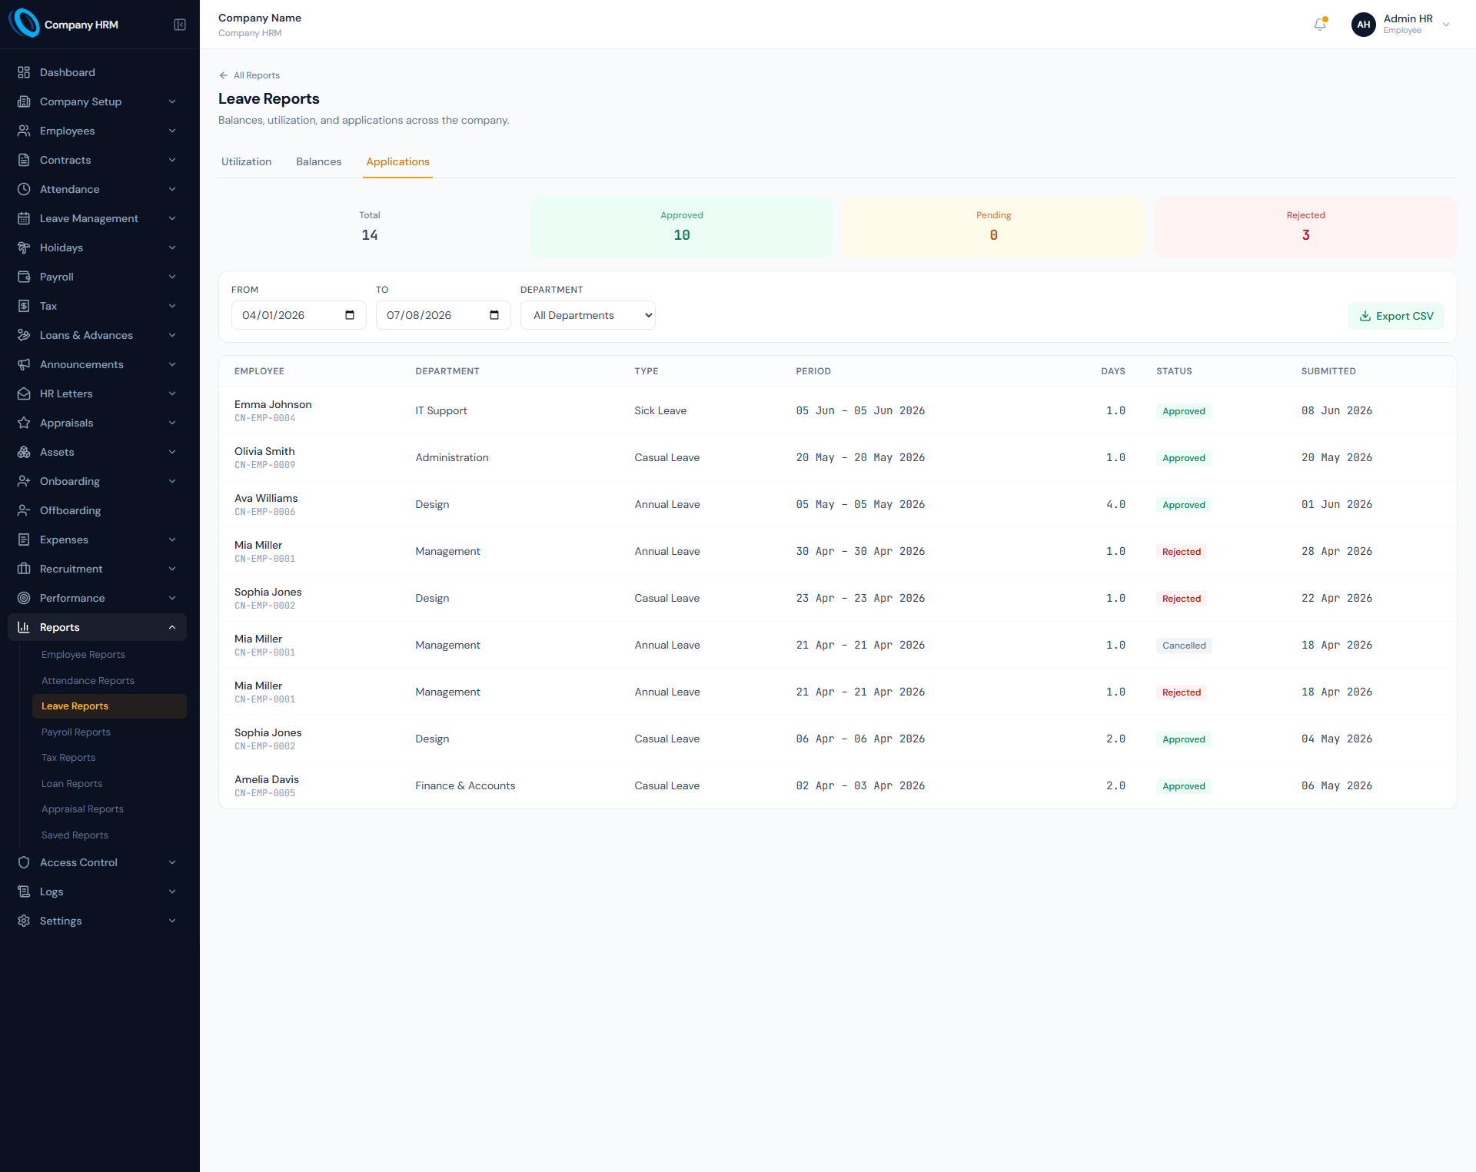Expand the Employees menu chevron
The width and height of the screenshot is (1476, 1172).
[x=172, y=131]
